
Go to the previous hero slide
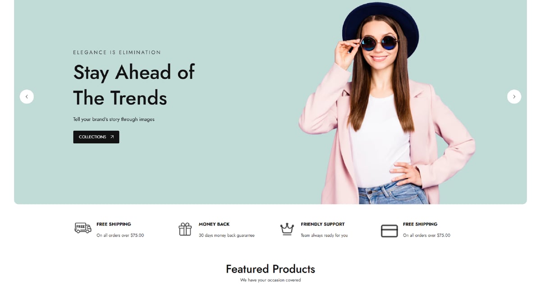[27, 96]
